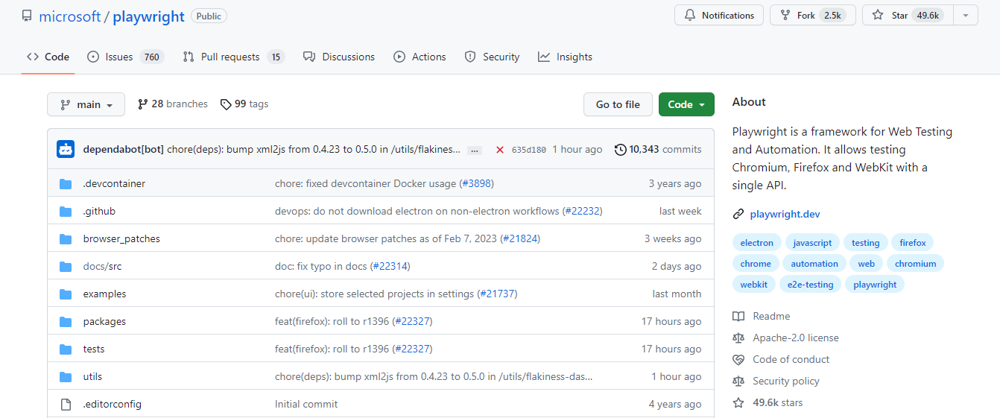Screen dimensions: 1000x418
Task: Open the Pull requests tab
Action: pos(233,57)
